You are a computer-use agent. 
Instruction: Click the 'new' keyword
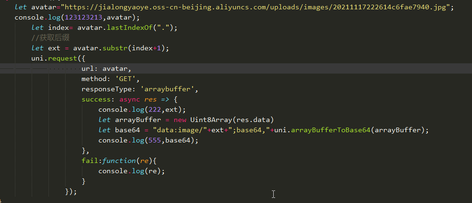(180, 120)
